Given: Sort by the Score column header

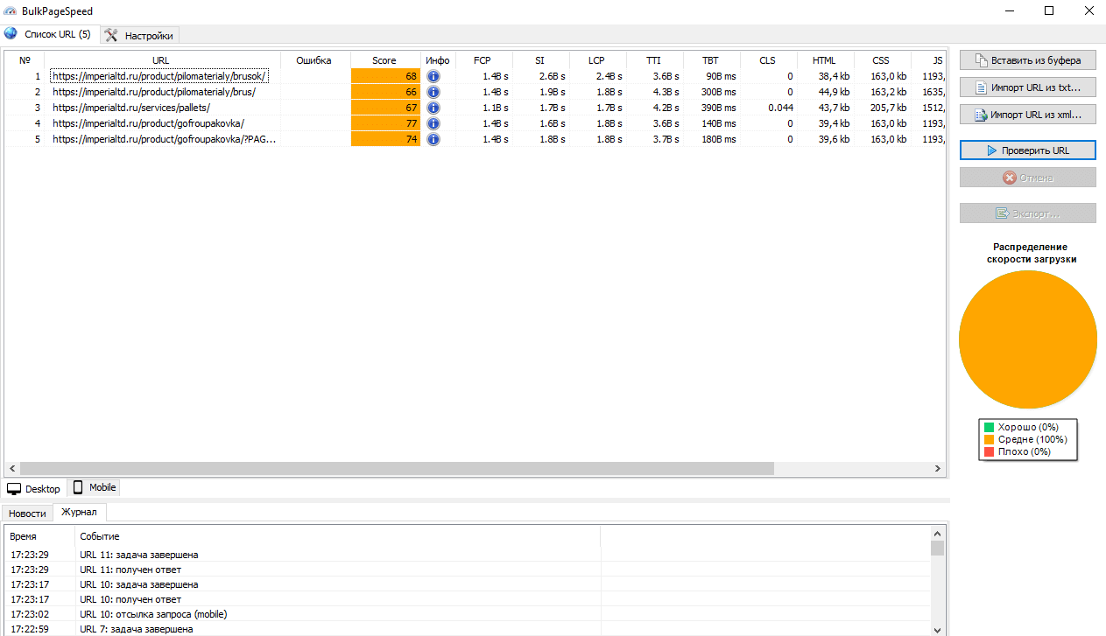Looking at the screenshot, I should point(385,60).
